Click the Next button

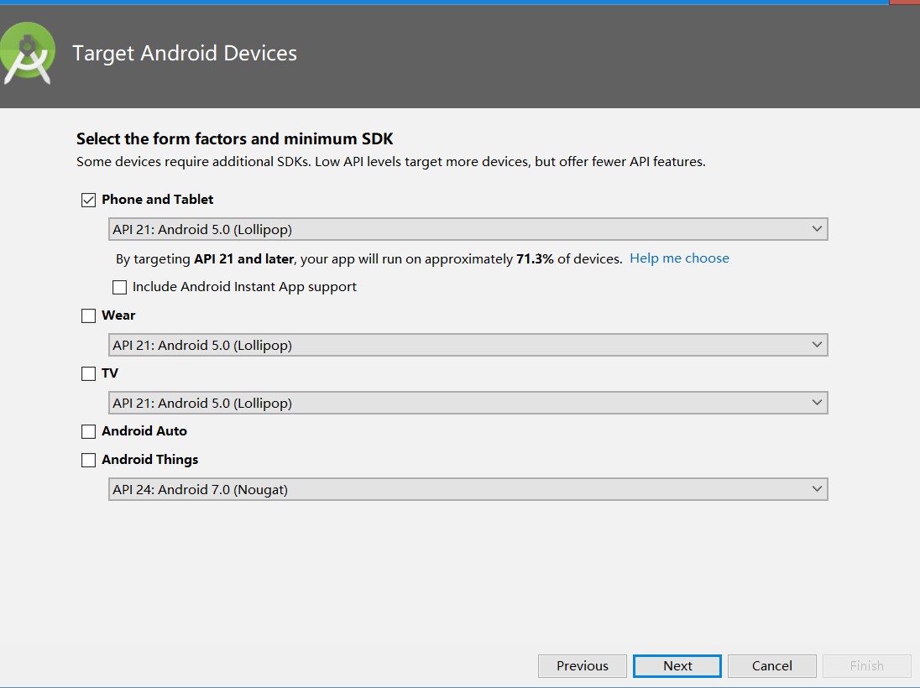[677, 665]
